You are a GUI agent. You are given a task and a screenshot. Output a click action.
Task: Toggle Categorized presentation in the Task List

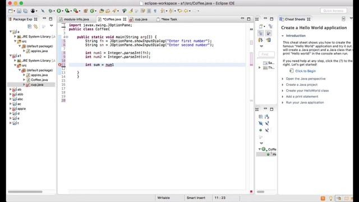pos(270,26)
